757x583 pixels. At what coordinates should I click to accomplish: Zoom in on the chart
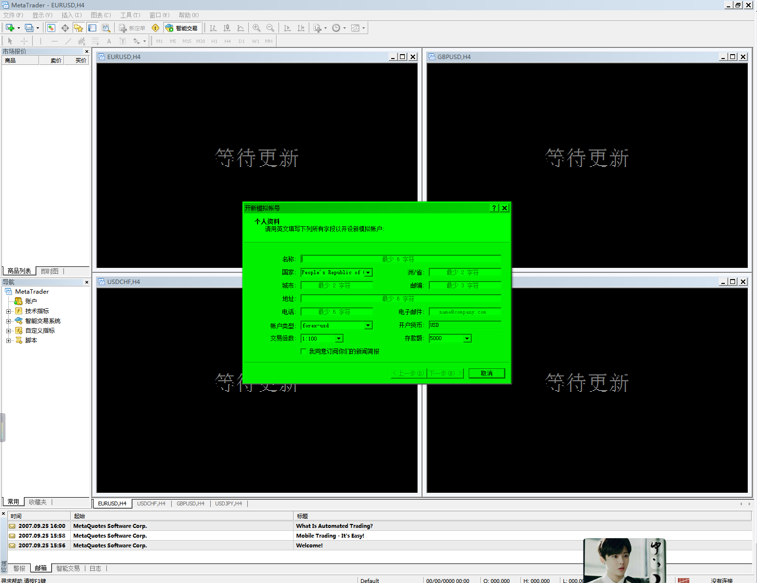[257, 28]
